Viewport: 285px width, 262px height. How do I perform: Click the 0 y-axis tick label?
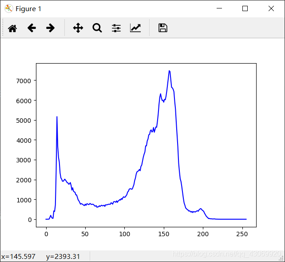(x=30, y=220)
